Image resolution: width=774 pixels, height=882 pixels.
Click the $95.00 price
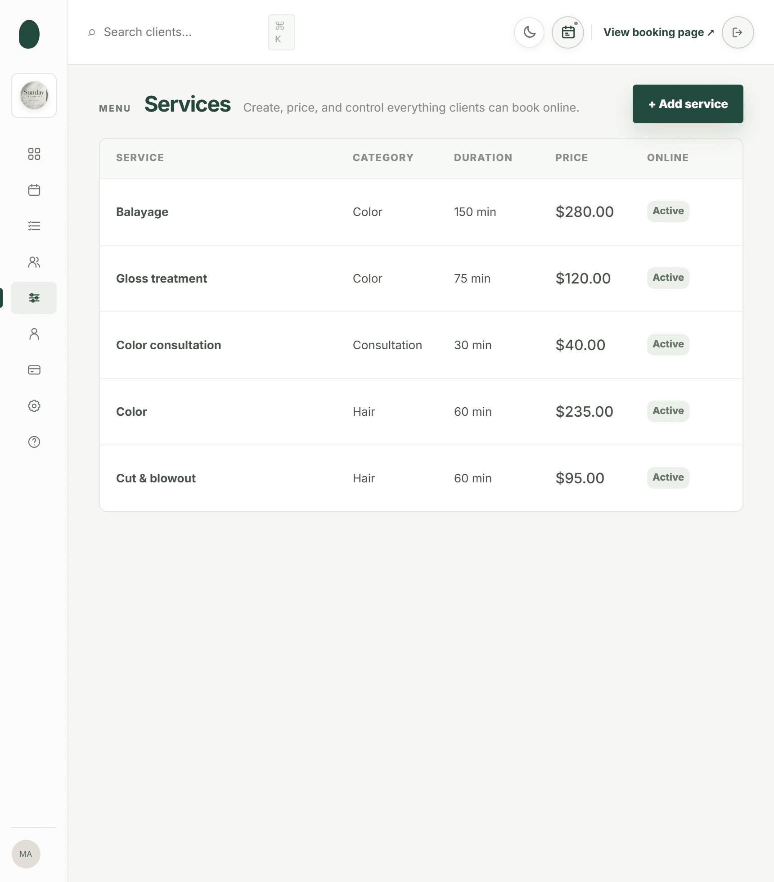(x=580, y=478)
